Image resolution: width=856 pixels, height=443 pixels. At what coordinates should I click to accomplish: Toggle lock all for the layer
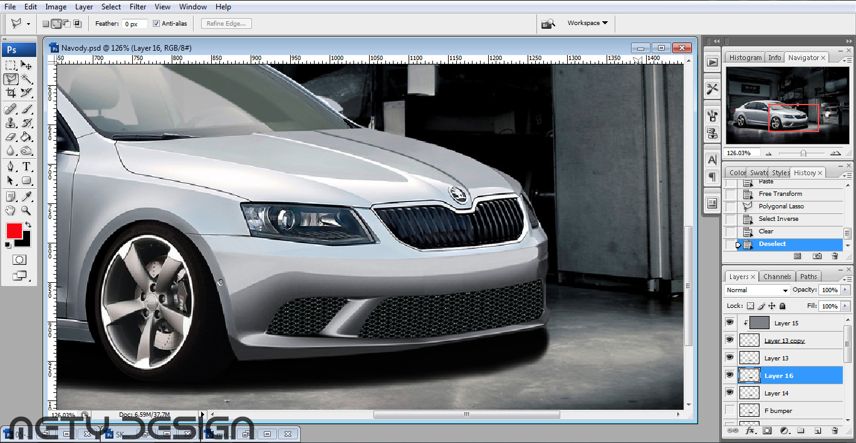pyautogui.click(x=783, y=306)
